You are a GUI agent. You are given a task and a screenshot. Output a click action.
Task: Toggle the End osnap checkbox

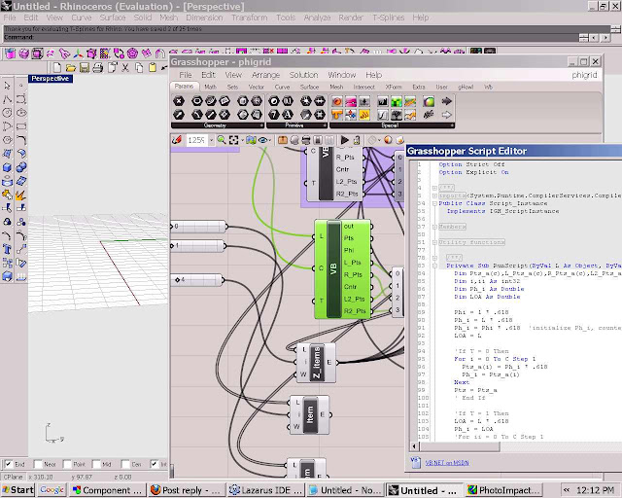point(9,465)
